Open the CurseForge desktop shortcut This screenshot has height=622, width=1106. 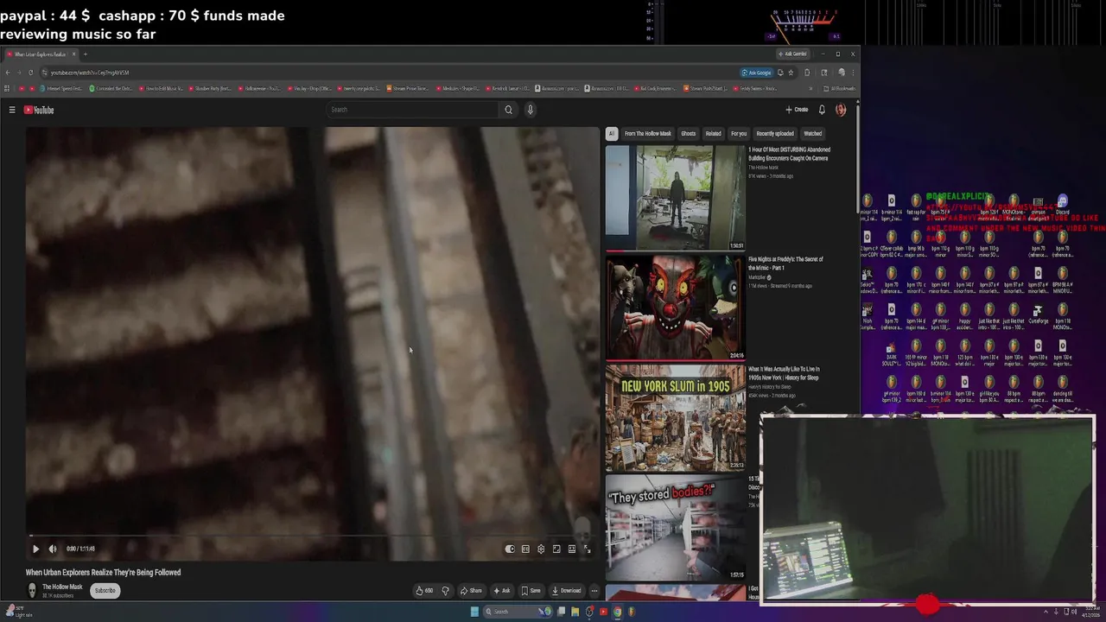[1038, 314]
